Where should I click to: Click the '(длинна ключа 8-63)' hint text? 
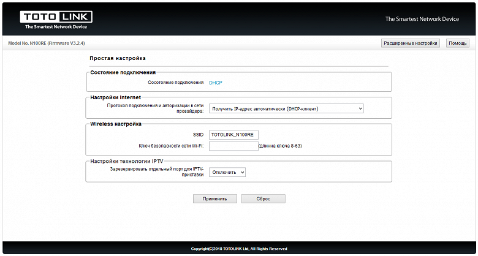point(280,146)
